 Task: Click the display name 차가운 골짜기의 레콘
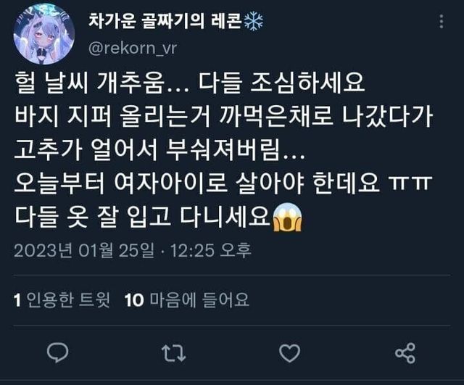165,21
